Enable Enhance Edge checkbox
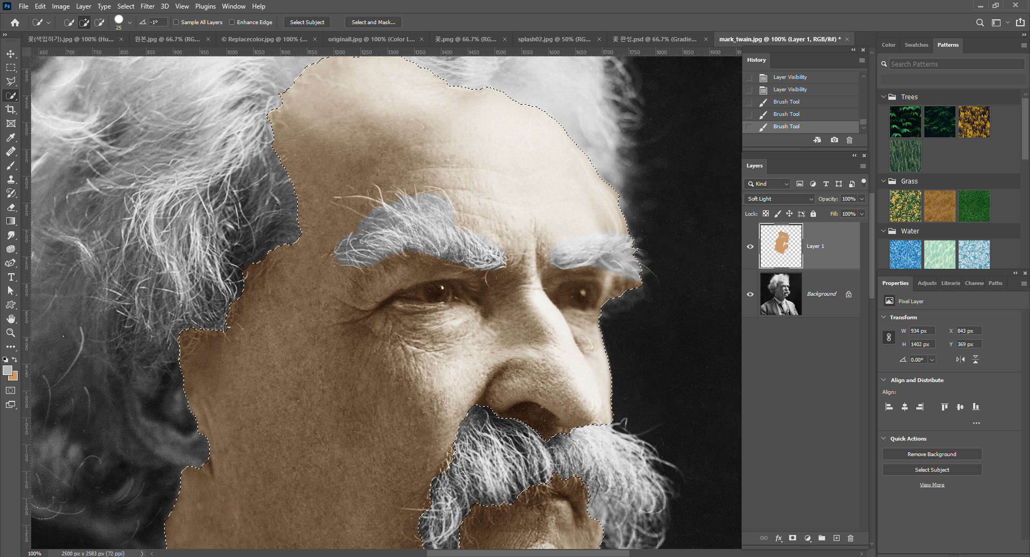The width and height of the screenshot is (1030, 557). tap(232, 23)
